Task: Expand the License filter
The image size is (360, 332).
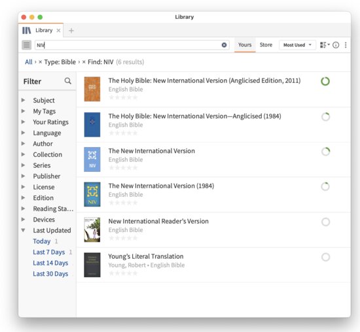Action: coord(23,187)
